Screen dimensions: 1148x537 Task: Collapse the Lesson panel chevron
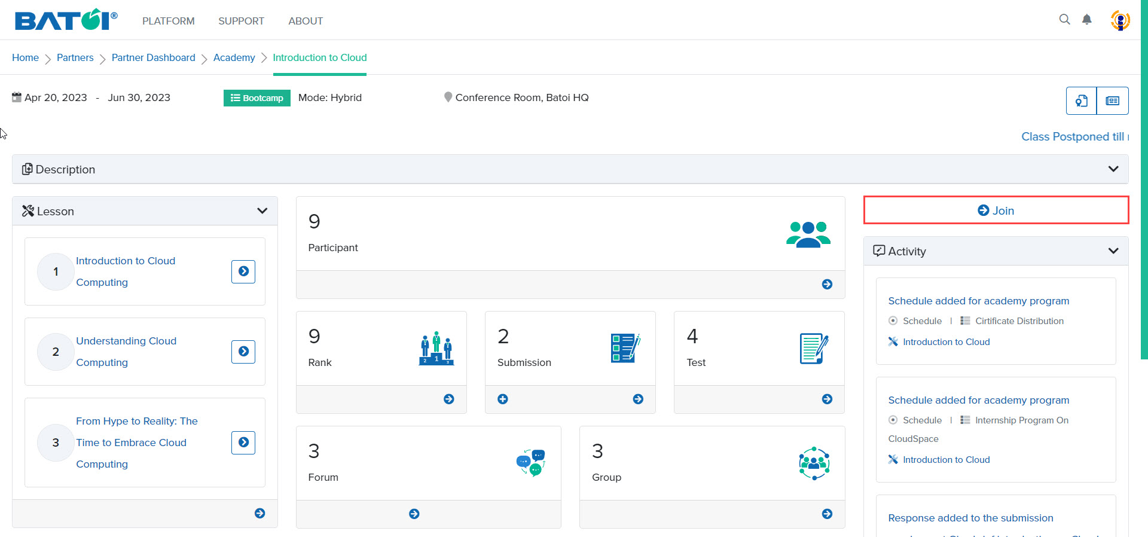[262, 210]
